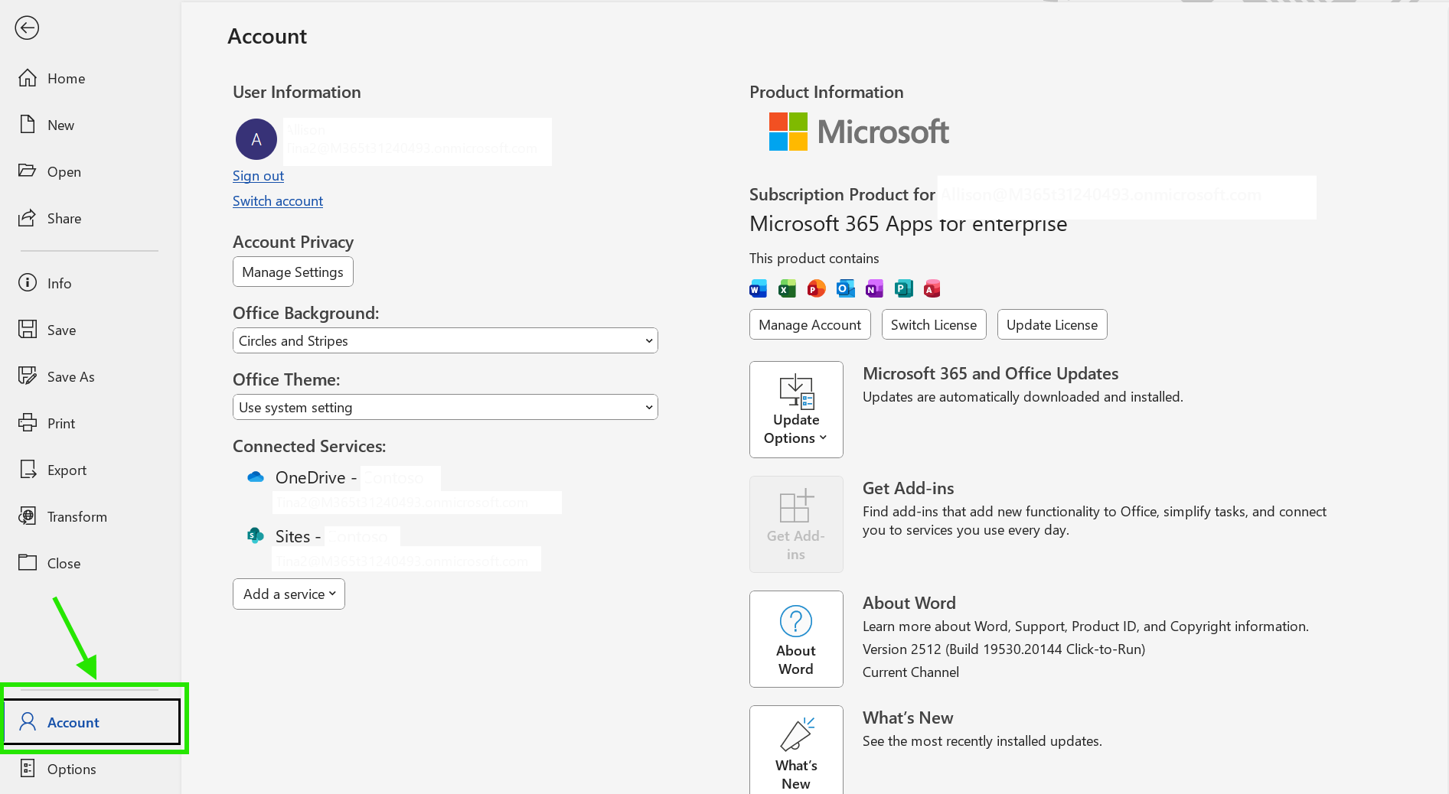Screen dimensions: 1449x794
Task: Choose Save in the sidebar
Action: click(90, 330)
